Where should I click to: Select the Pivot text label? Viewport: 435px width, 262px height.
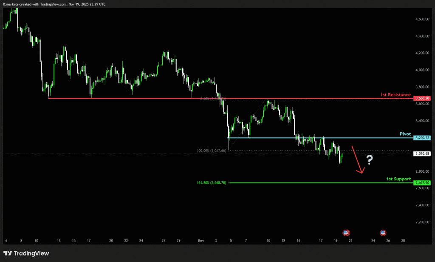click(405, 134)
